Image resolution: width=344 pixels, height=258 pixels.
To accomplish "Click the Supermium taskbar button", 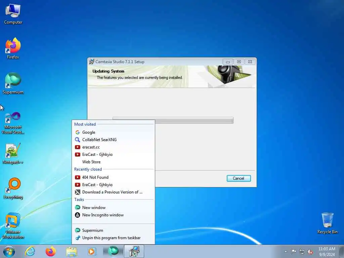I will click(113, 251).
